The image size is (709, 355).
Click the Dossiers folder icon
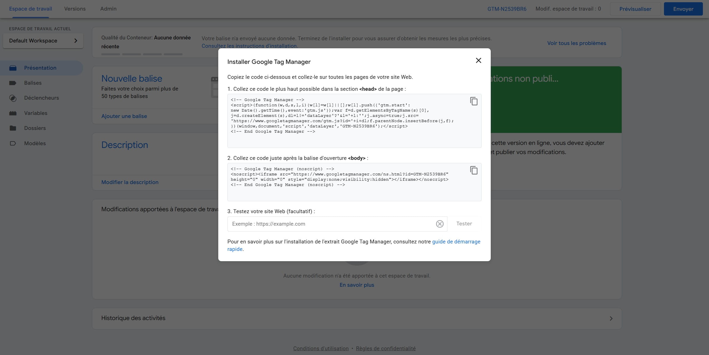[13, 128]
